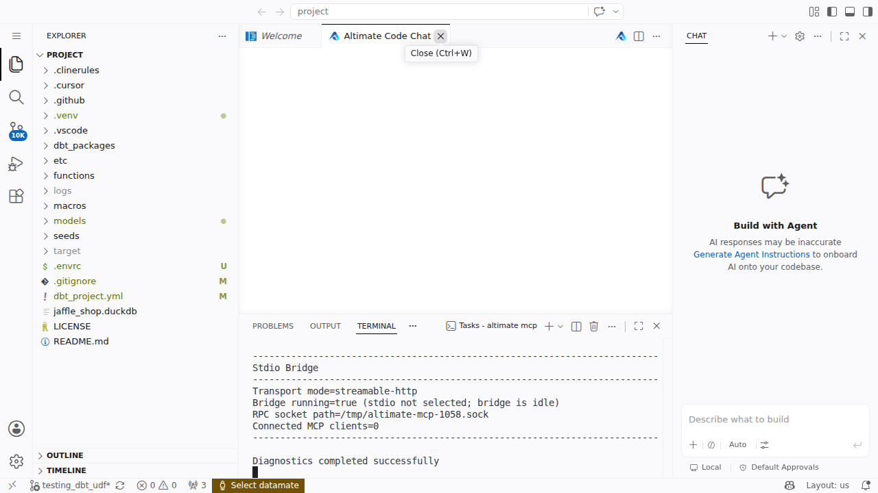
Task: Click the Local session target button
Action: tap(705, 467)
